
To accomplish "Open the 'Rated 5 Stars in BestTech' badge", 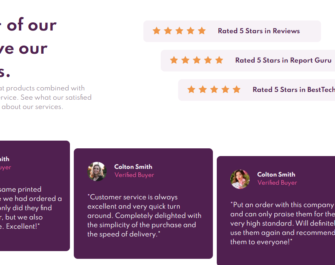I will click(x=293, y=90).
